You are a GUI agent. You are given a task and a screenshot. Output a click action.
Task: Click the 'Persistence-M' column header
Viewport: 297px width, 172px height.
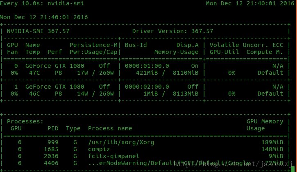pos(93,45)
